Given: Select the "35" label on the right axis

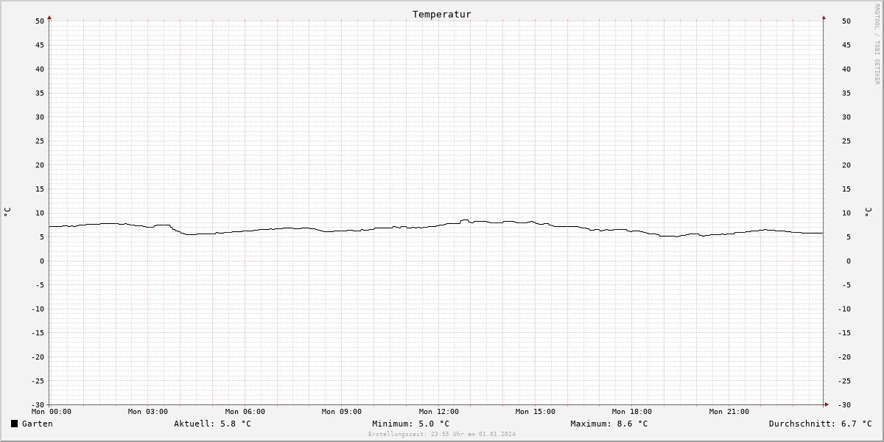Looking at the screenshot, I should point(846,94).
